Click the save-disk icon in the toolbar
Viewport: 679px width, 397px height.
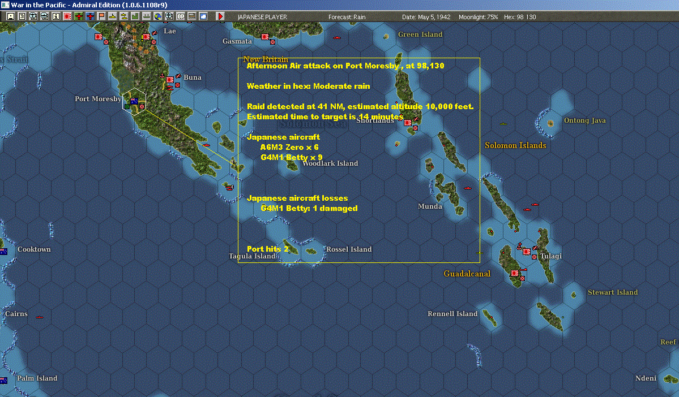point(10,16)
